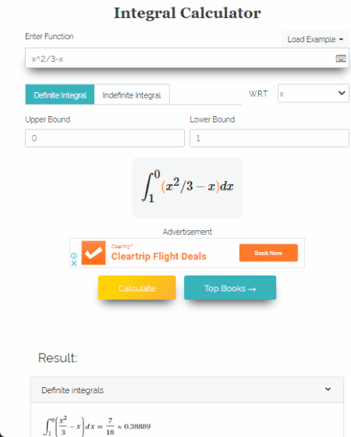Collapse the Definite integrals result section
The width and height of the screenshot is (351, 437).
coord(328,389)
